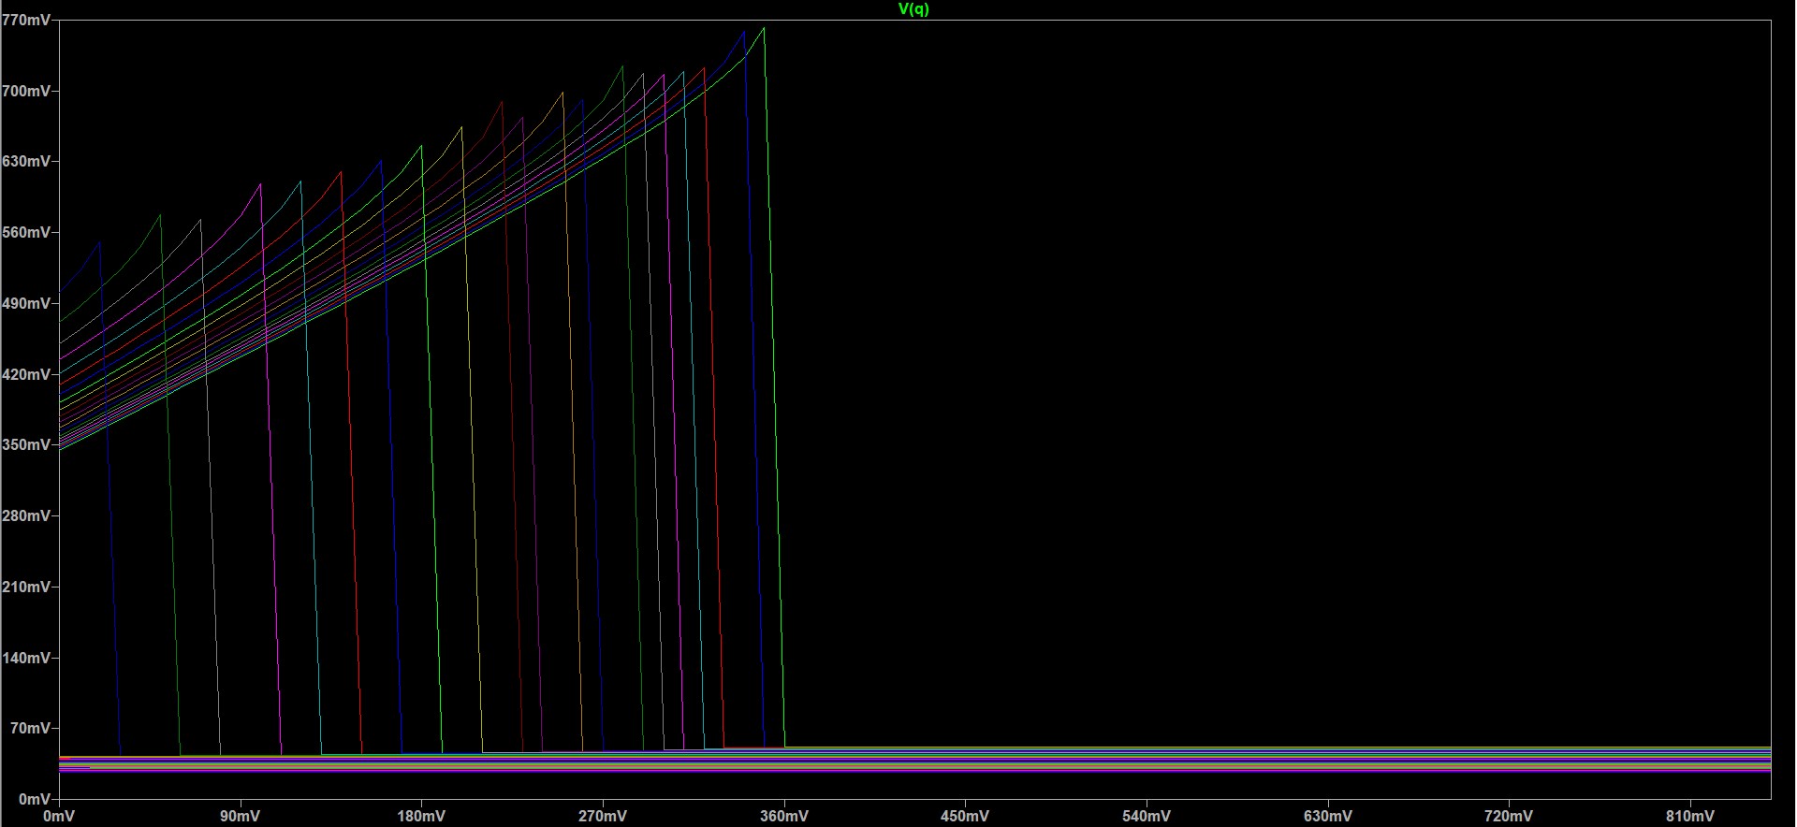1797x827 pixels.
Task: Select the 420mV vertical axis label
Action: (26, 374)
